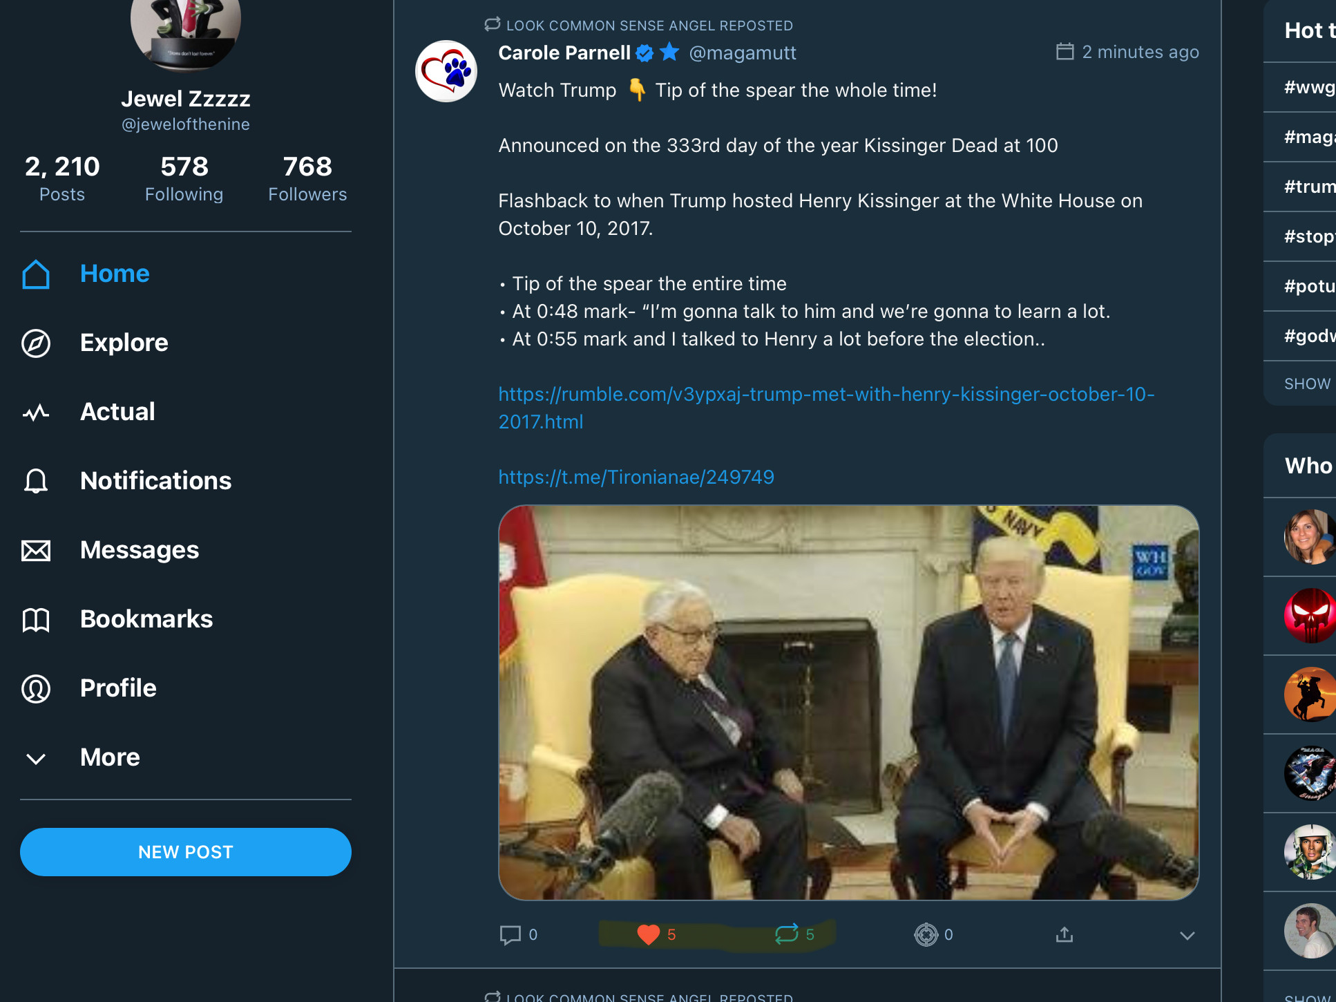Image resolution: width=1336 pixels, height=1002 pixels.
Task: Open Explore via compass icon
Action: click(36, 343)
